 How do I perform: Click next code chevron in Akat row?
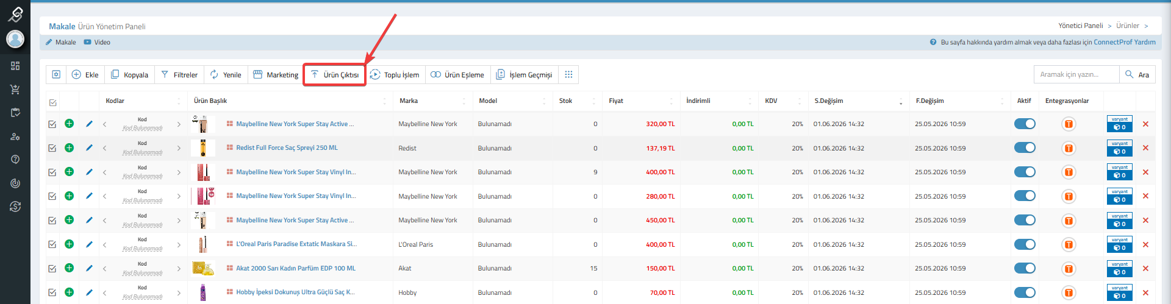coord(179,269)
